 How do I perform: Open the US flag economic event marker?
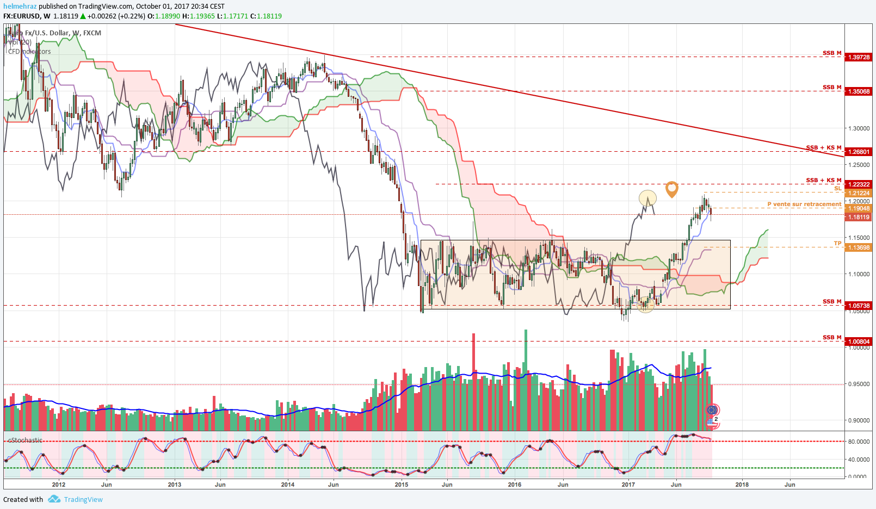(x=712, y=422)
